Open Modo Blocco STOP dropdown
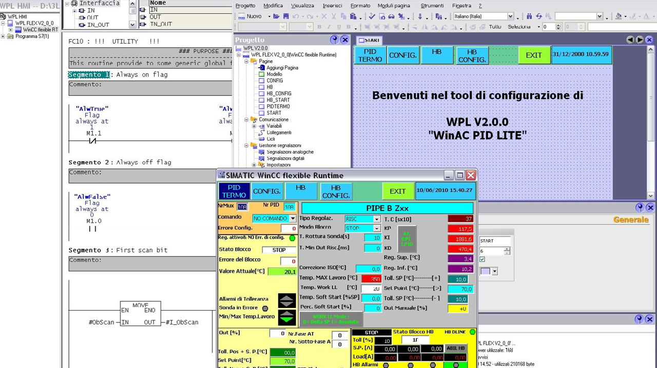657x368 pixels. (376, 228)
